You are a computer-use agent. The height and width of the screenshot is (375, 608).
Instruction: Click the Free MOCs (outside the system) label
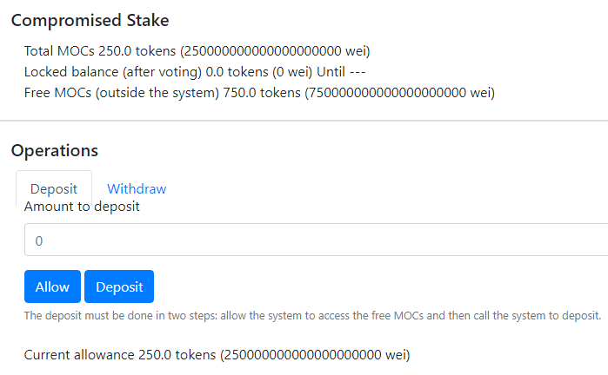tap(119, 92)
